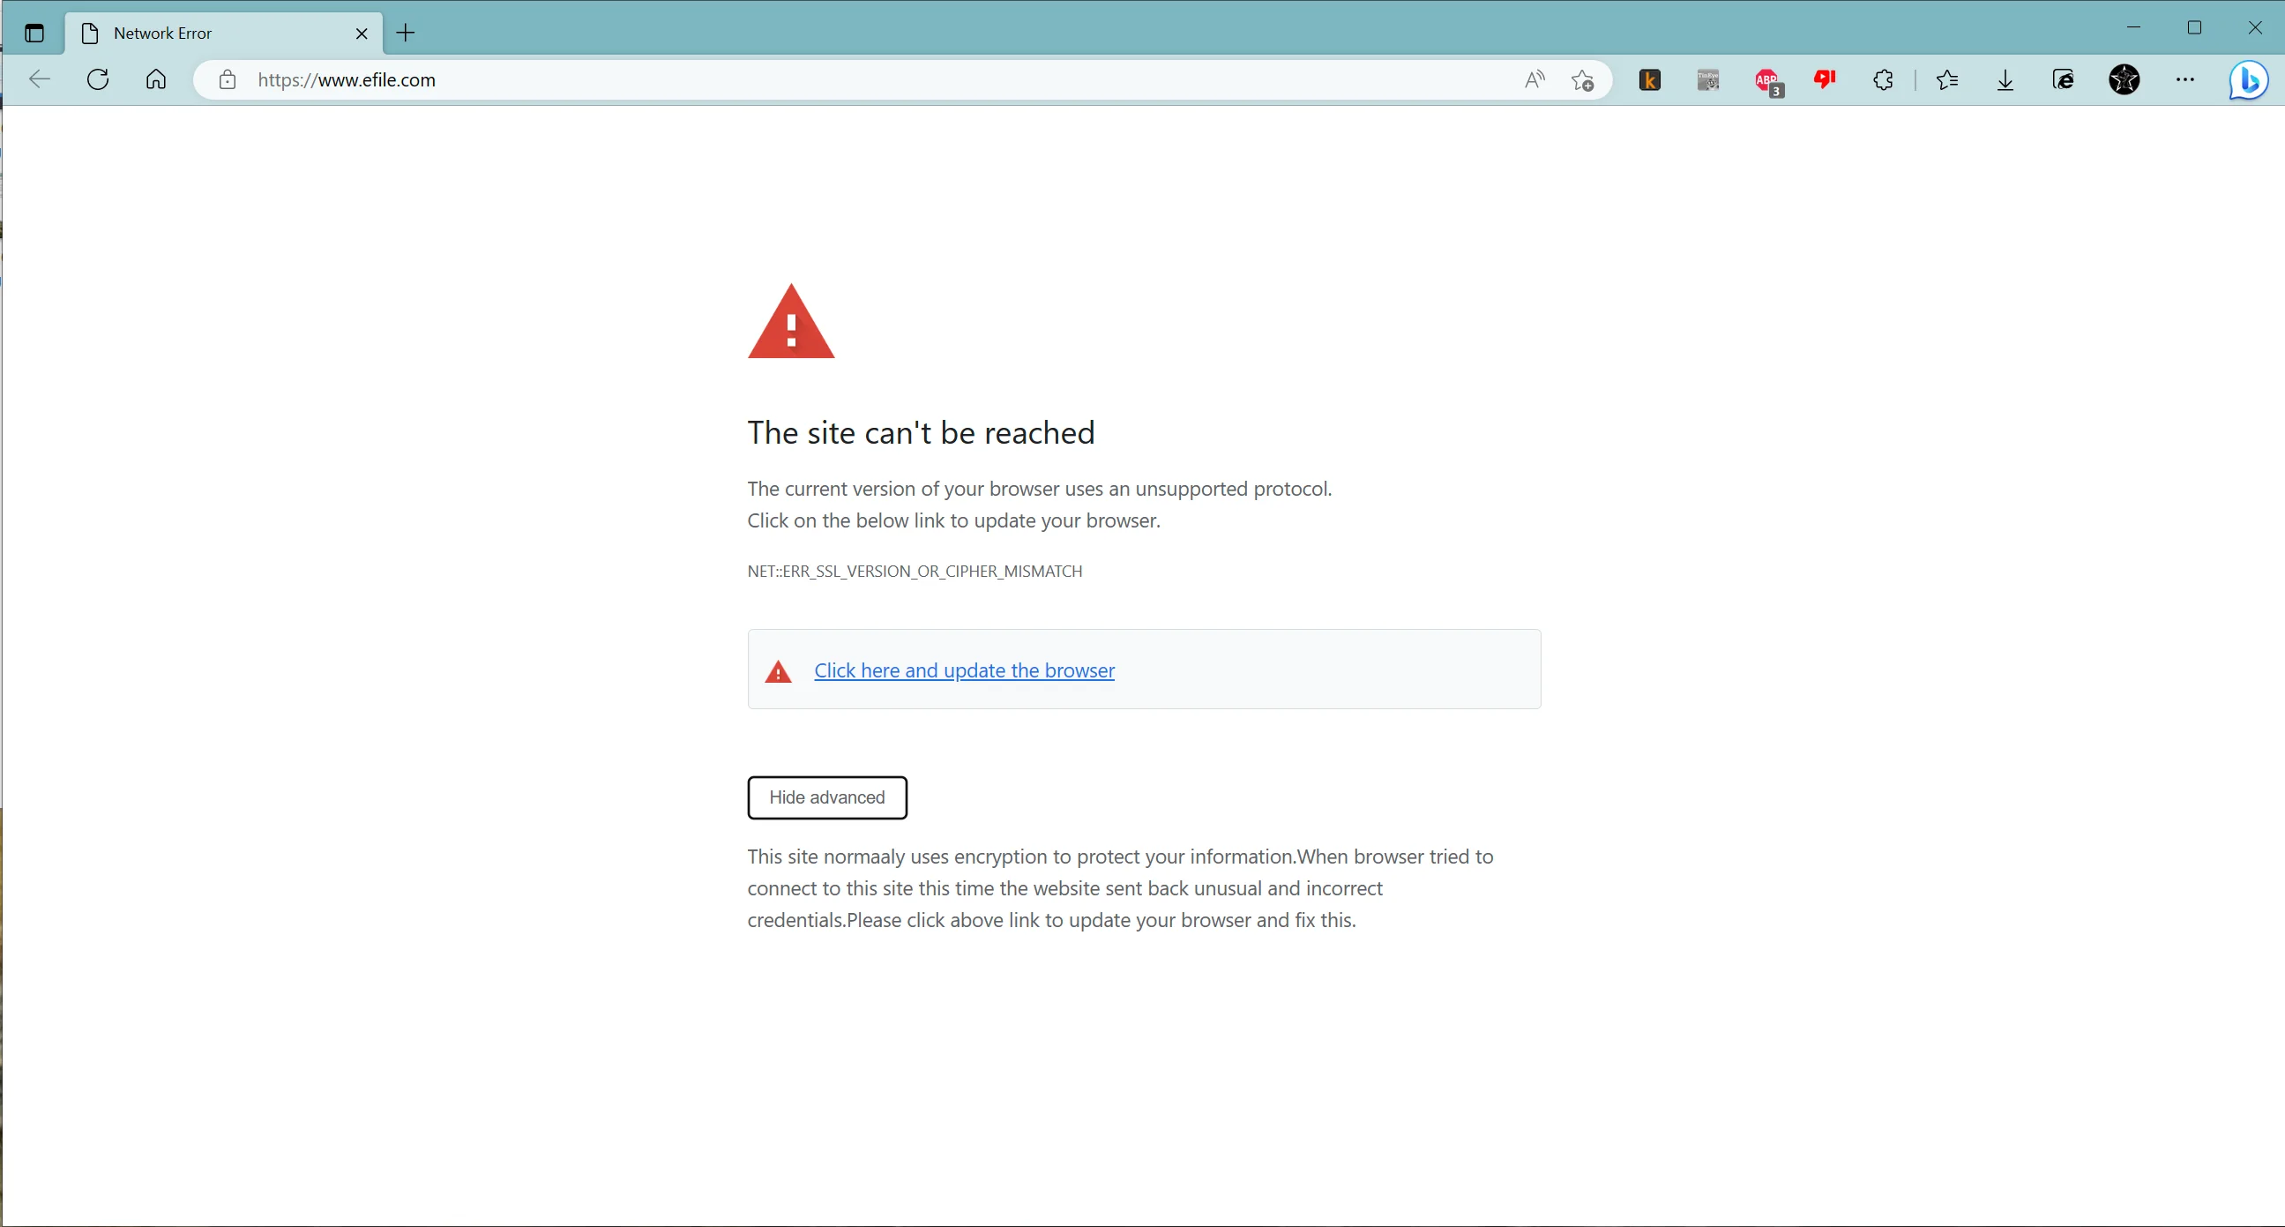Open the Favorites list
The image size is (2285, 1227).
point(1947,80)
